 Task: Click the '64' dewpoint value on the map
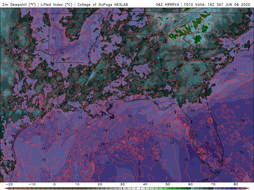(x=177, y=21)
